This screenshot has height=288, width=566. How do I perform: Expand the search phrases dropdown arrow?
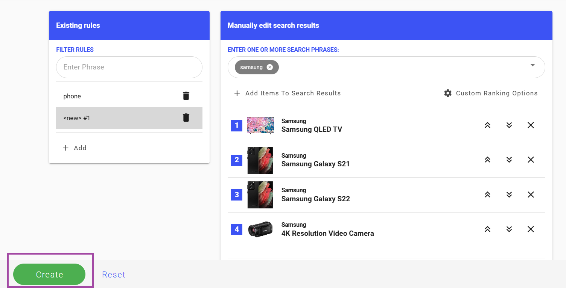533,65
